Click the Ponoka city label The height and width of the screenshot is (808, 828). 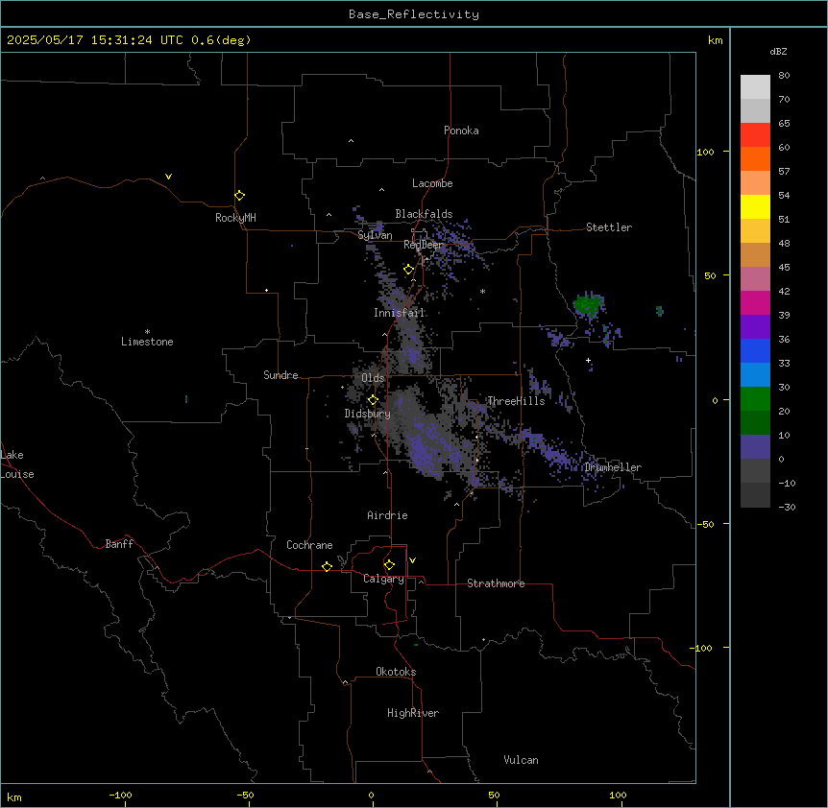coord(461,131)
